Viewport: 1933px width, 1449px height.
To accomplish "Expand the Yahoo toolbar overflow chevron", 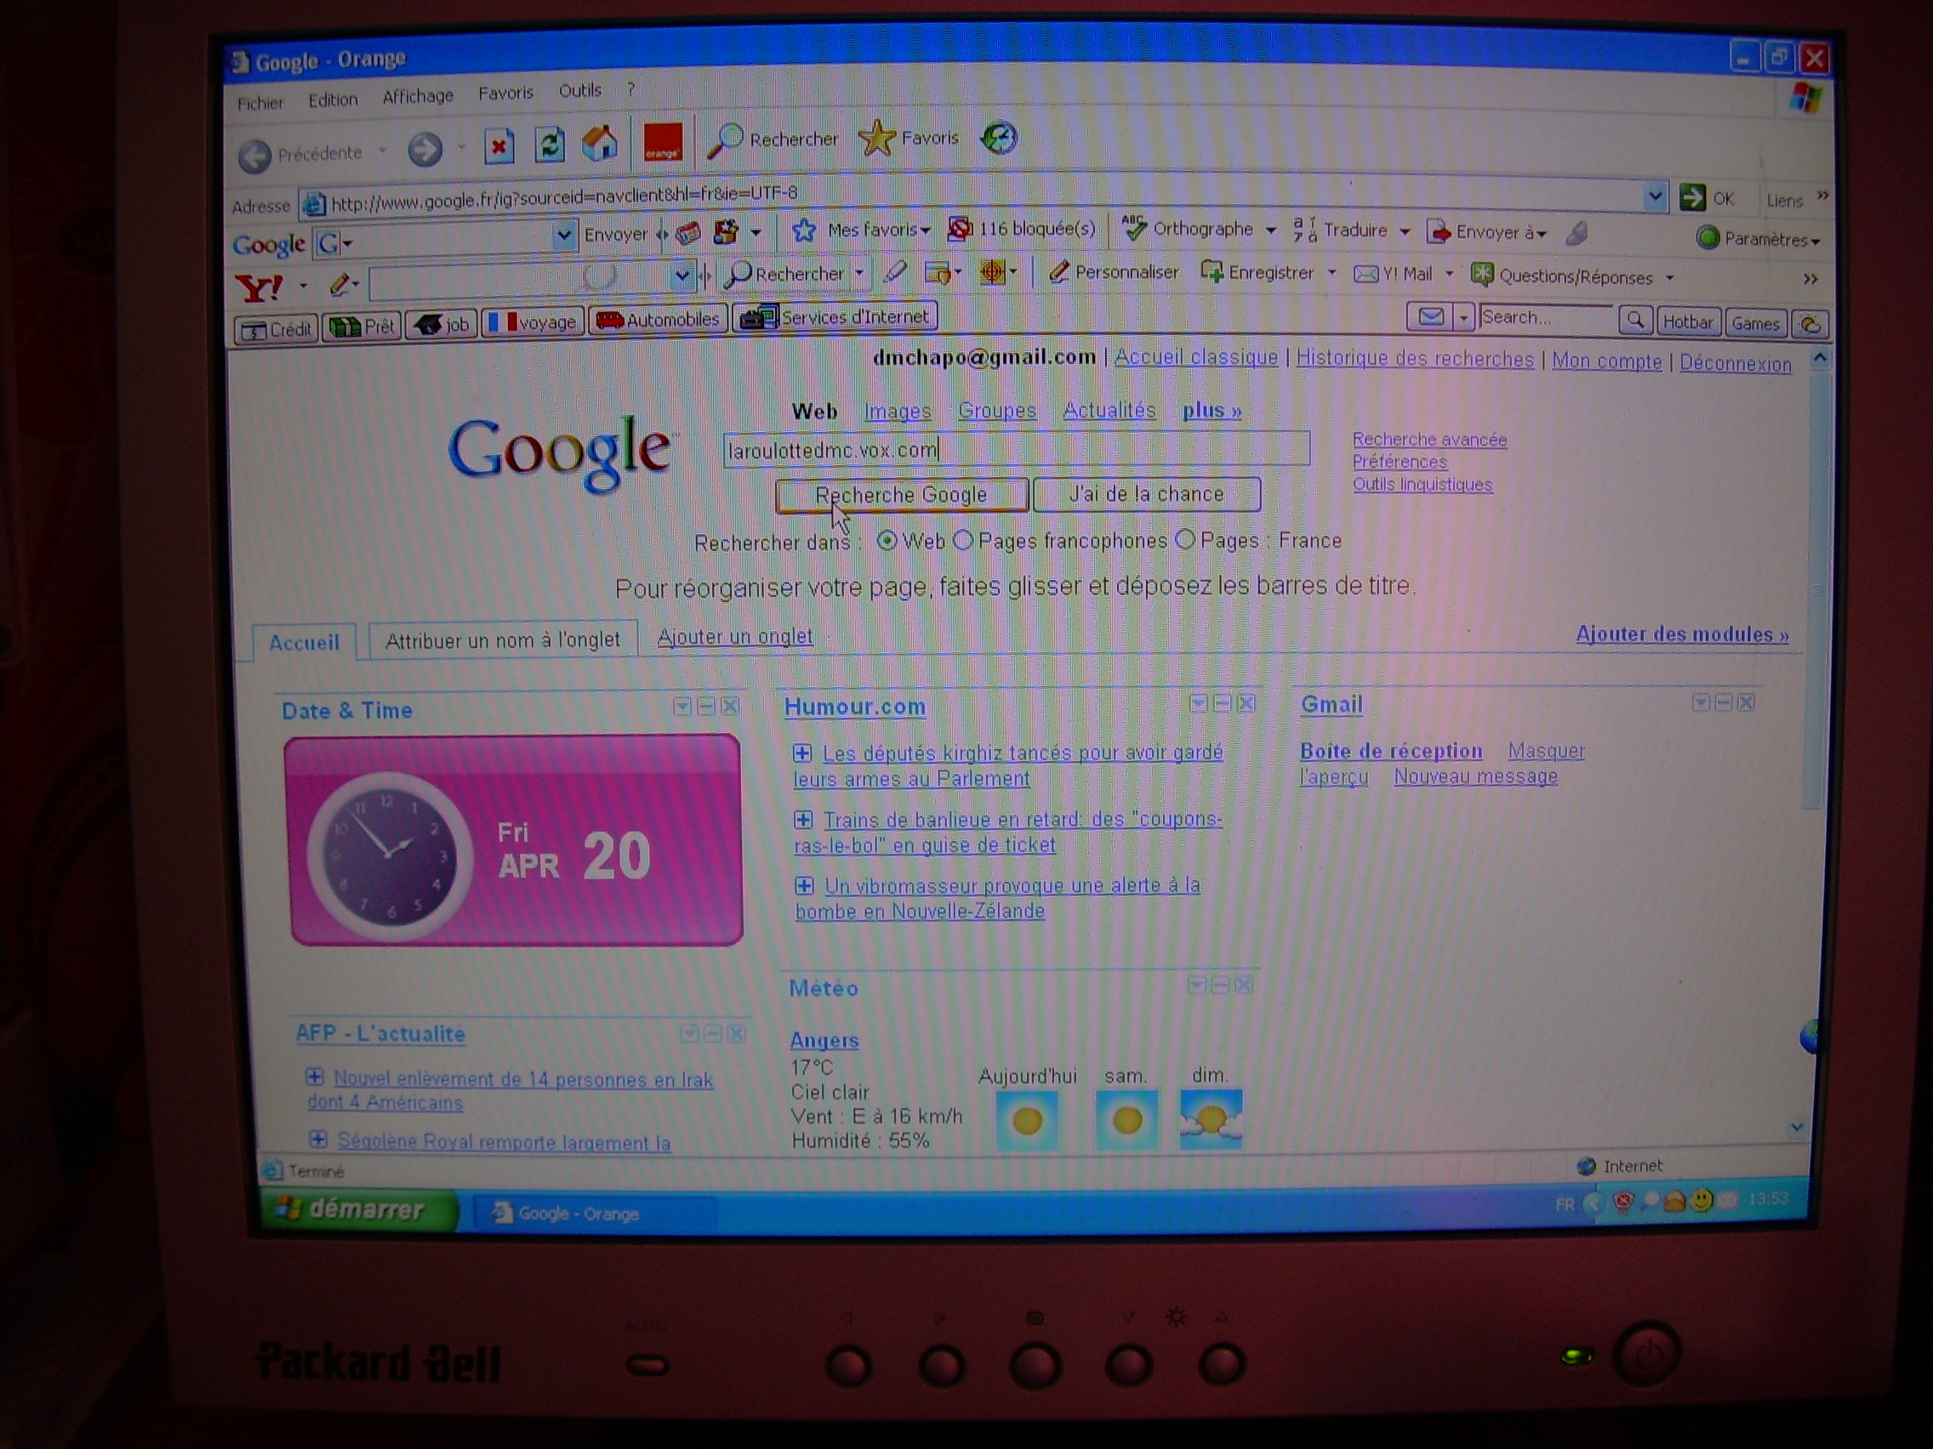I will [x=1810, y=280].
